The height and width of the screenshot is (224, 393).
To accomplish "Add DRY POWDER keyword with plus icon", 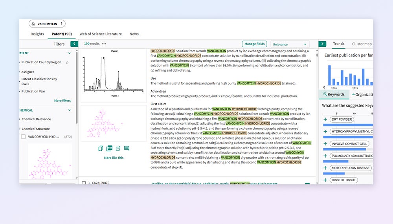I will (x=325, y=119).
